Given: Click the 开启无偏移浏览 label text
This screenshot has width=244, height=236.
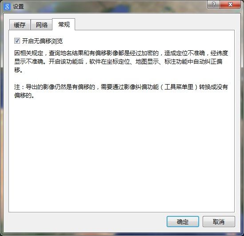Looking at the screenshot, I should tap(42, 41).
